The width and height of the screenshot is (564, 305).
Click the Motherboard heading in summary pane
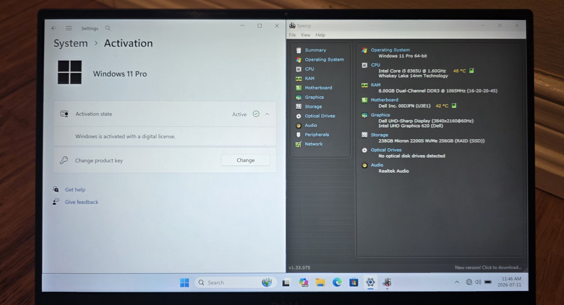384,100
